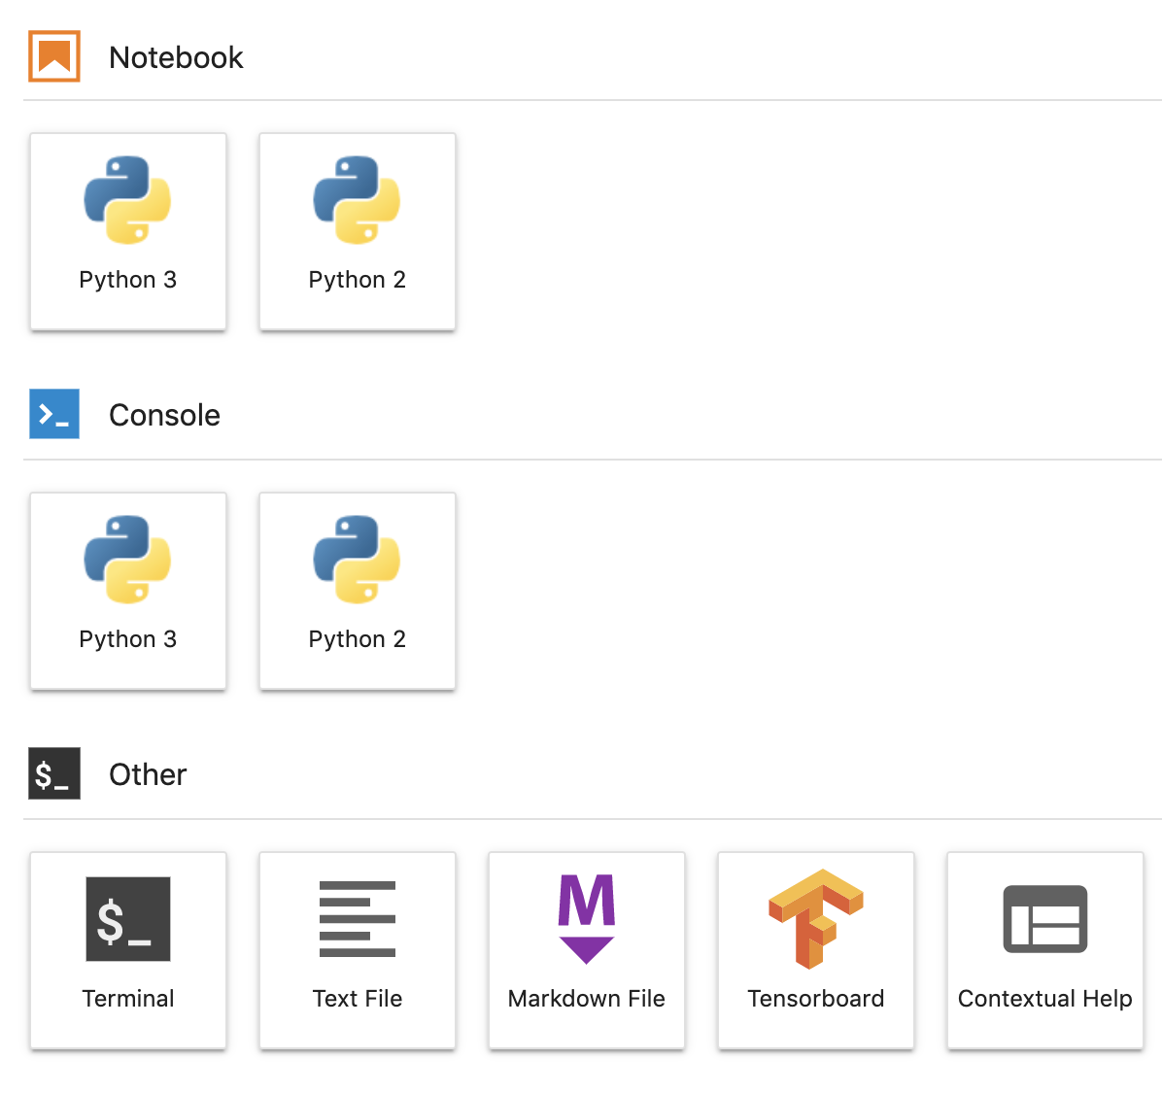Click the "Python 2" label in Console section
This screenshot has width=1162, height=1094.
click(x=357, y=639)
